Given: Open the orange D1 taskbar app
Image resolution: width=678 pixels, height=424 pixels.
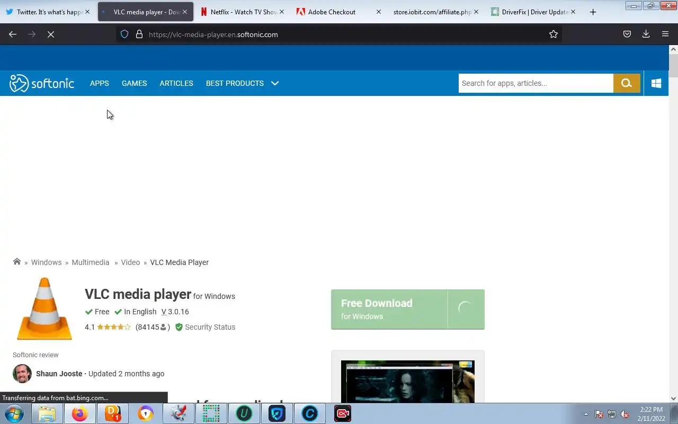Looking at the screenshot, I should (113, 413).
